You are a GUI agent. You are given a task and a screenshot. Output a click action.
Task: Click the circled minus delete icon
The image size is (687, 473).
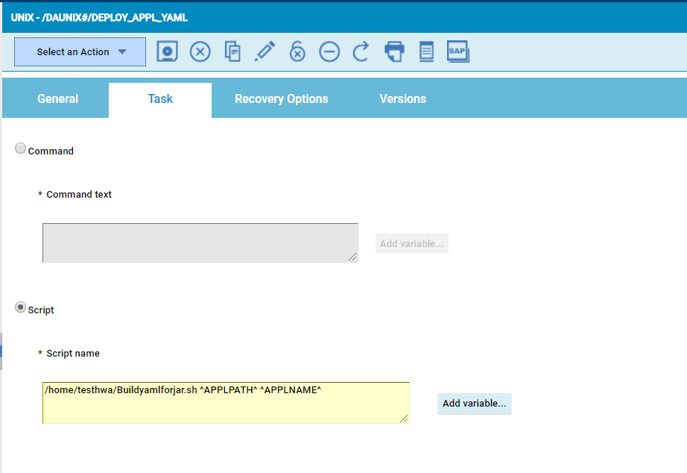tap(329, 51)
